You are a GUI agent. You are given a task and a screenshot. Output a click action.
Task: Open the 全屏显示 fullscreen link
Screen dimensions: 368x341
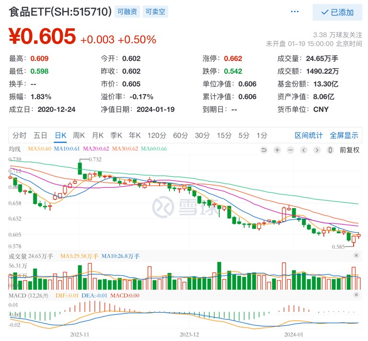click(344, 136)
